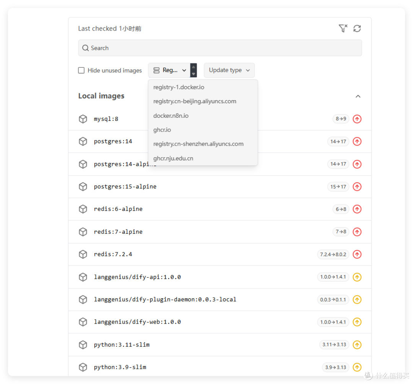Click the package icon next to python:3.11-slim

point(83,345)
